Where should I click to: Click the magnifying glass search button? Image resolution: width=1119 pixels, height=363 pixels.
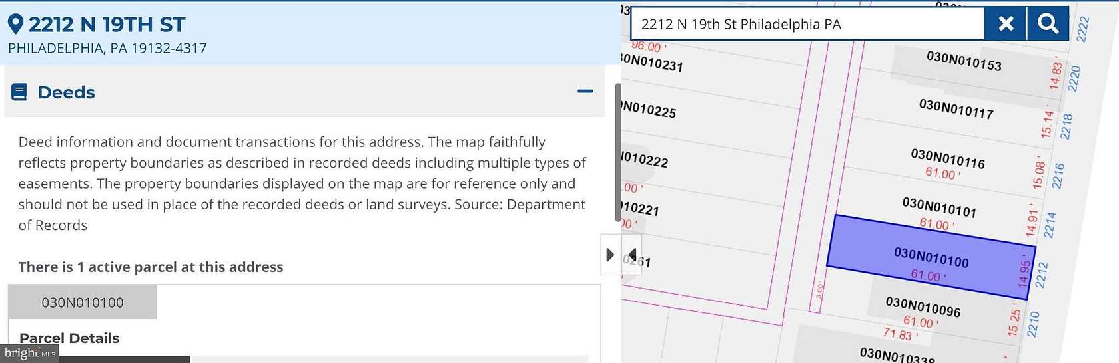pyautogui.click(x=1048, y=24)
